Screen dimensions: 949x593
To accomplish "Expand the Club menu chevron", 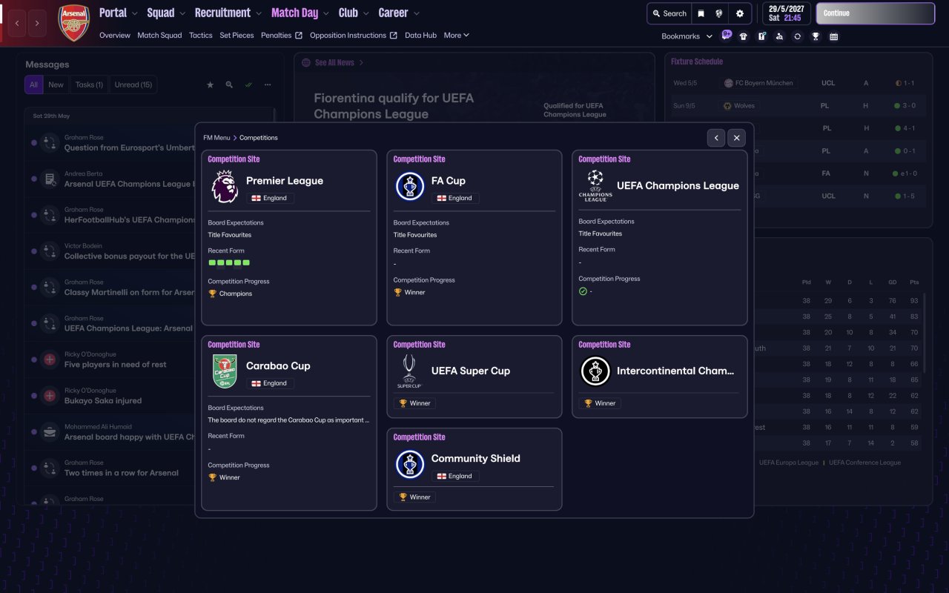I will (x=366, y=13).
